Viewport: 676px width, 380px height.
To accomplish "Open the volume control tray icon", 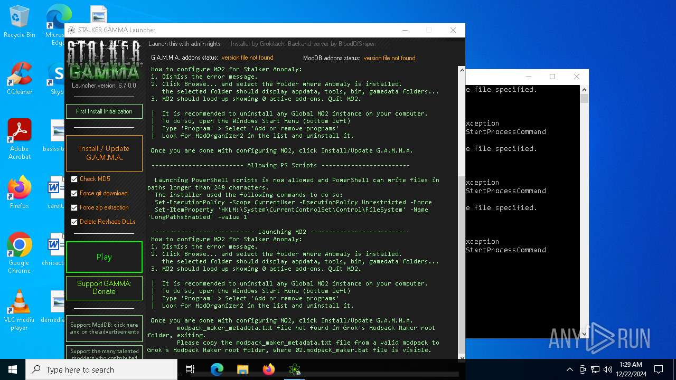I will [608, 369].
